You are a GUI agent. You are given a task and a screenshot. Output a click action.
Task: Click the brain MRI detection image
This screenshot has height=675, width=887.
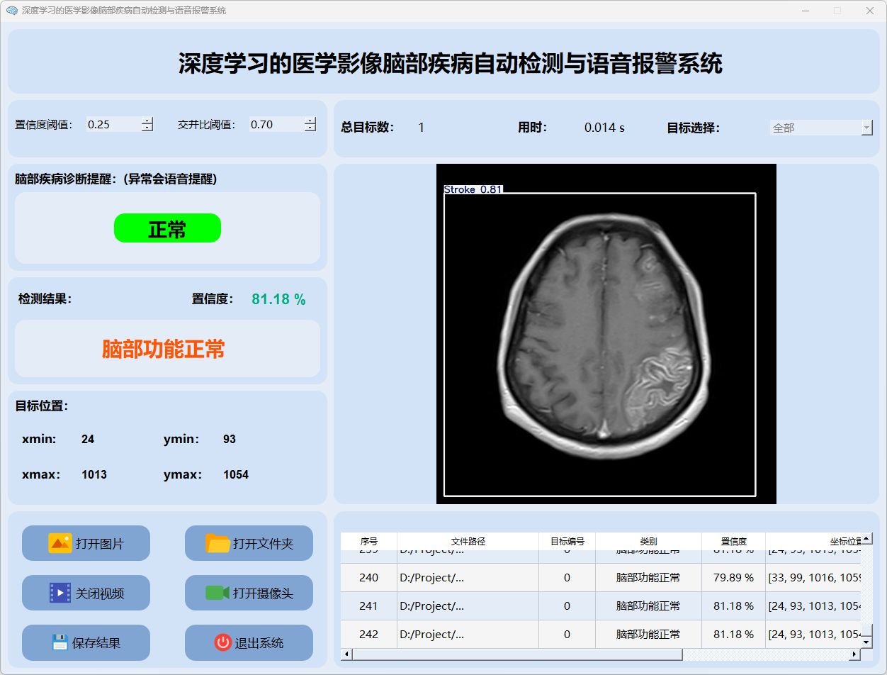(606, 334)
